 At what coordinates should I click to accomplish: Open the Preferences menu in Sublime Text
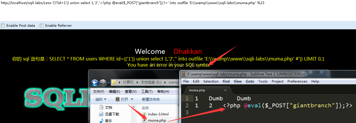(297, 81)
